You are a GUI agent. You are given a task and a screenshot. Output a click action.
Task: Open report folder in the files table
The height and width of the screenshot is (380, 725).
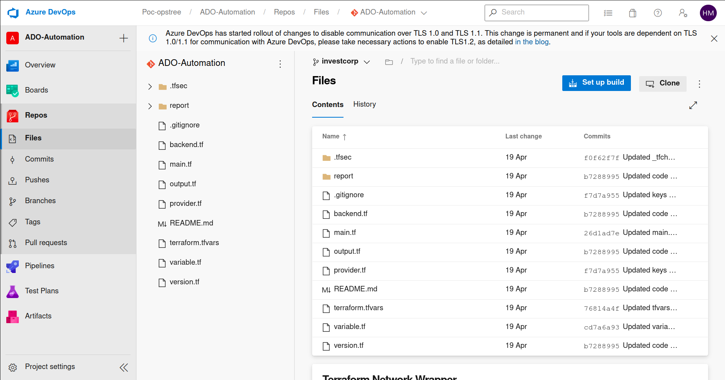pyautogui.click(x=343, y=176)
